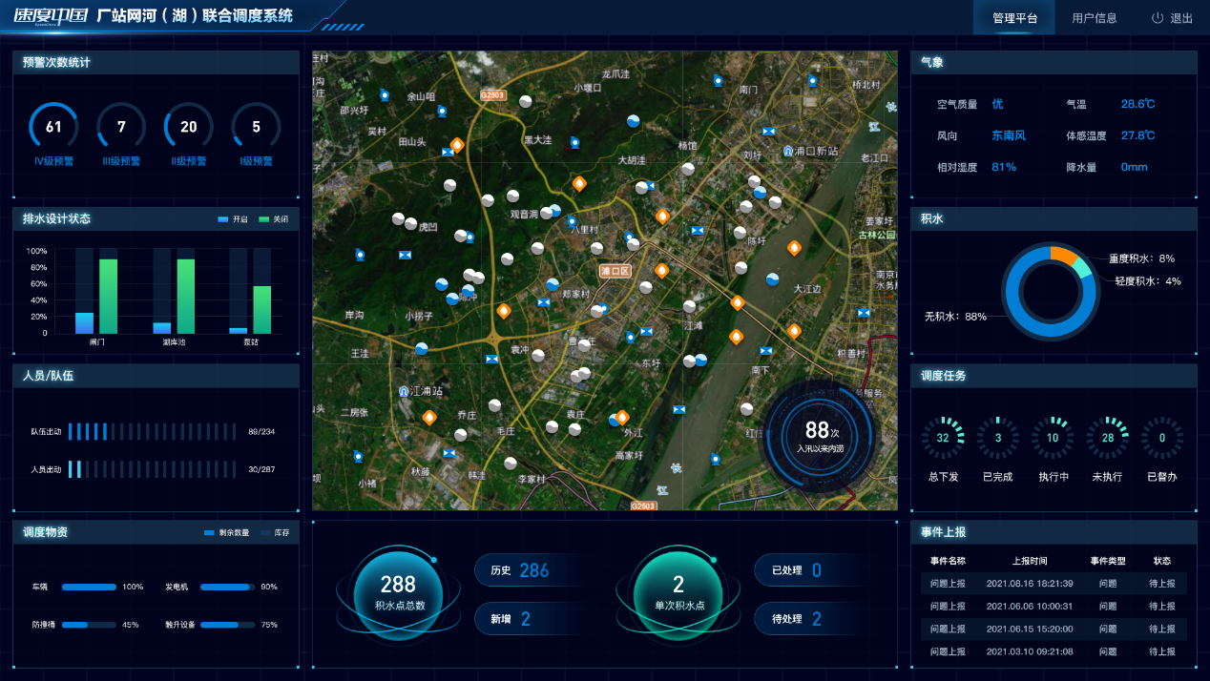Toggle the 剩余数量 legend in 调度物资 panel
Image resolution: width=1210 pixels, height=681 pixels.
click(x=226, y=532)
